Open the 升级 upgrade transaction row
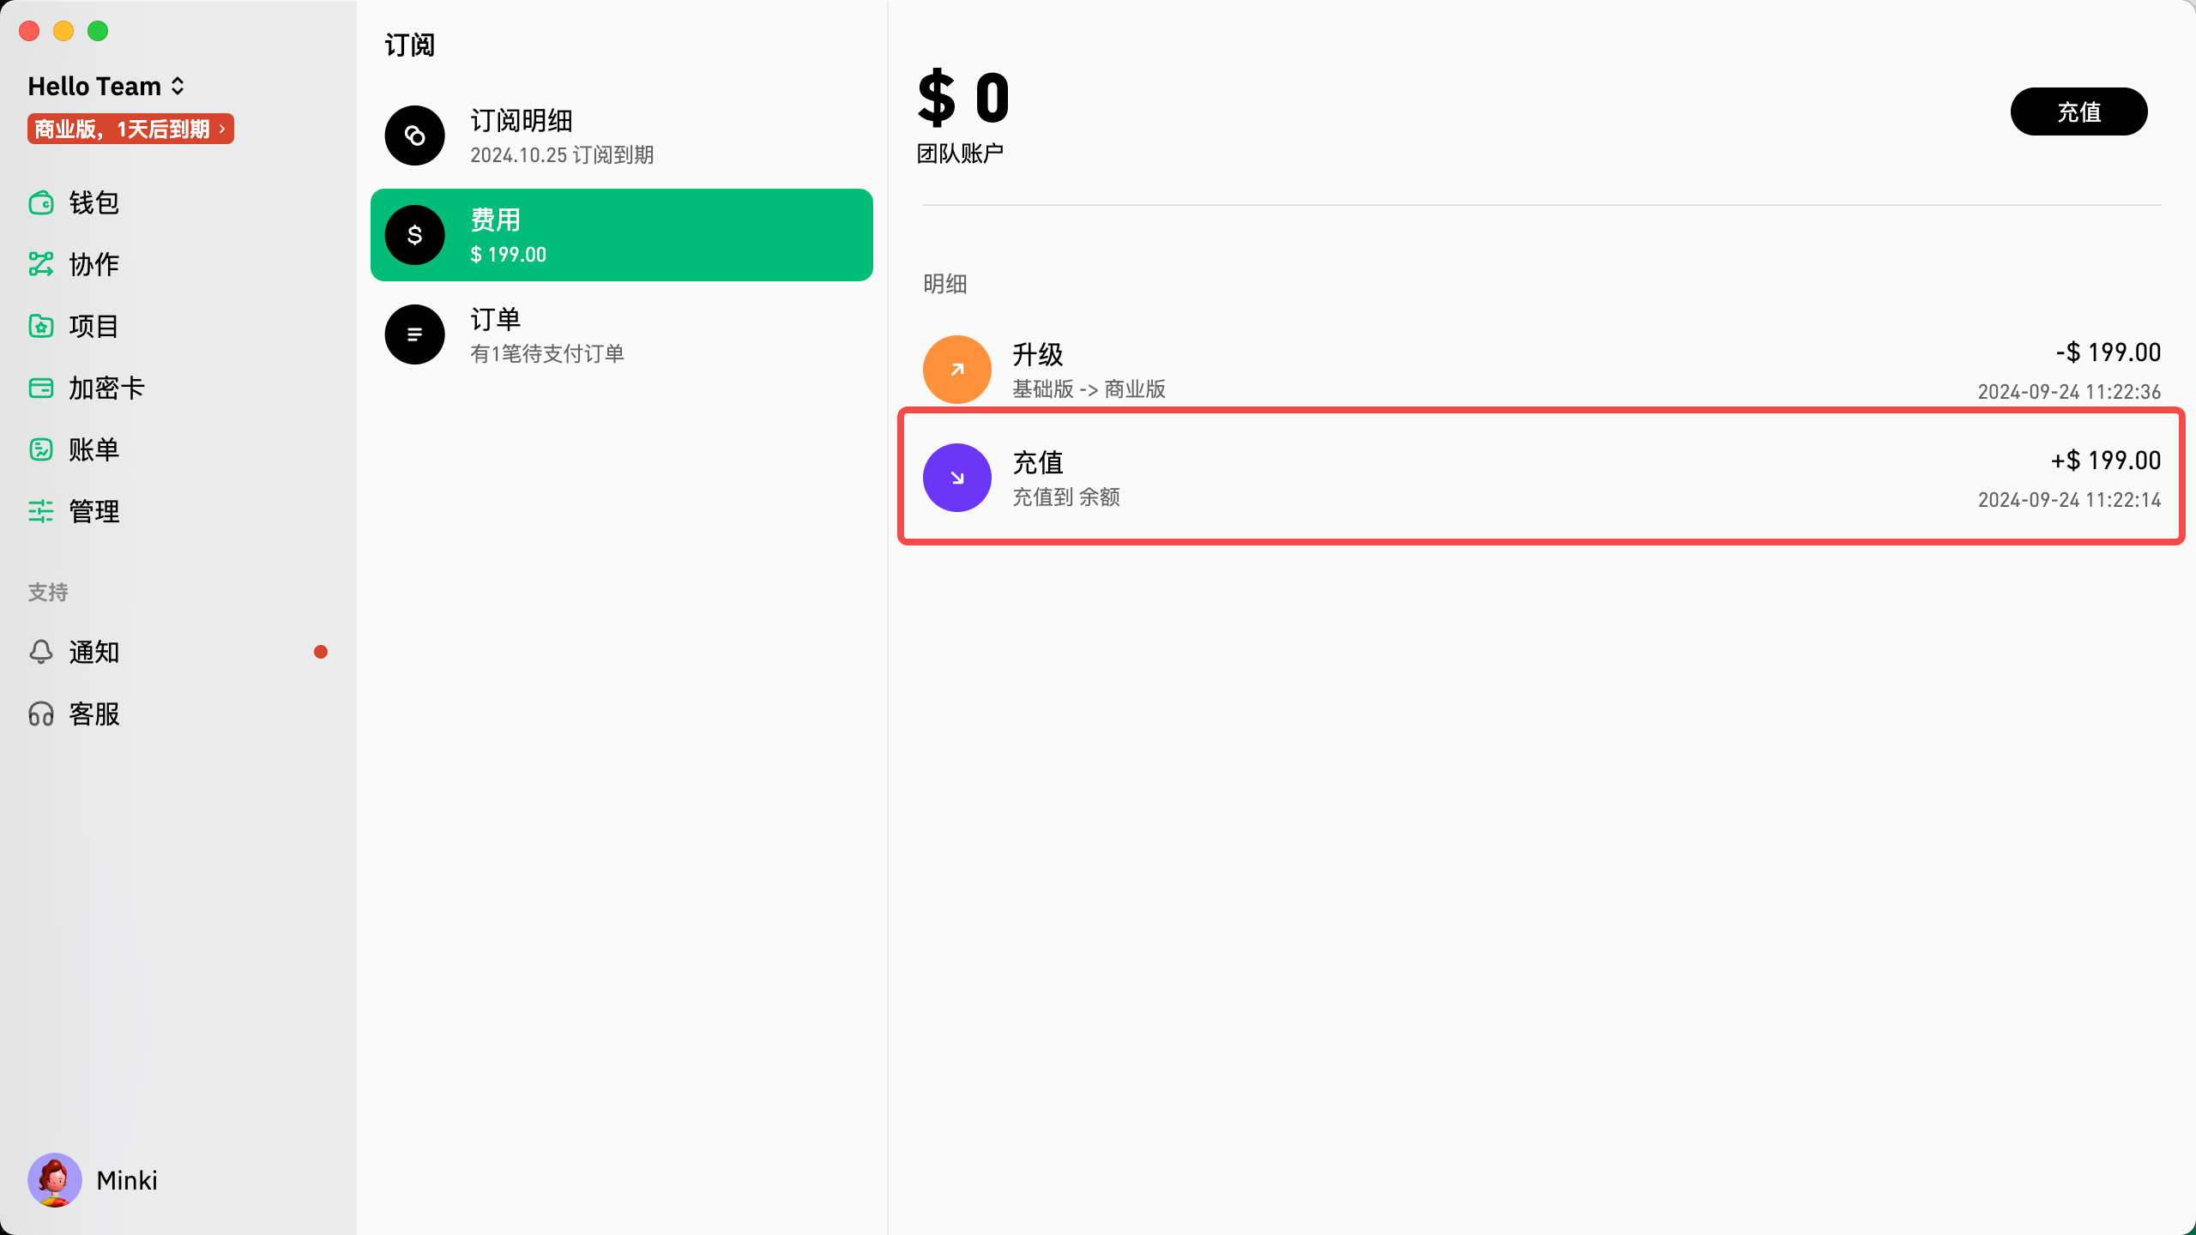 point(1541,370)
